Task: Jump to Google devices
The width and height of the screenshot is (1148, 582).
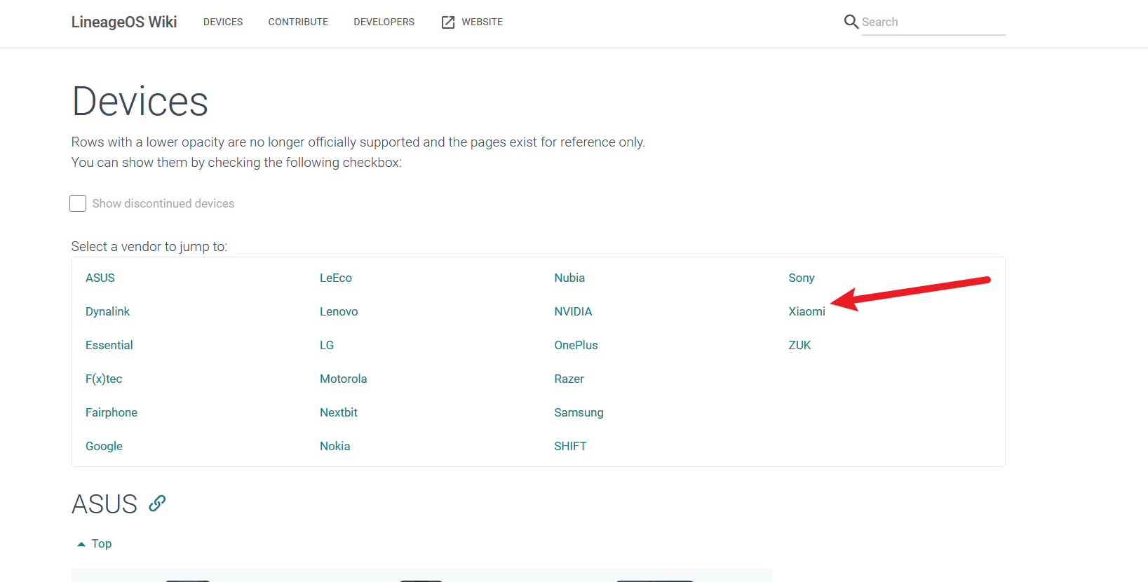Action: 104,446
